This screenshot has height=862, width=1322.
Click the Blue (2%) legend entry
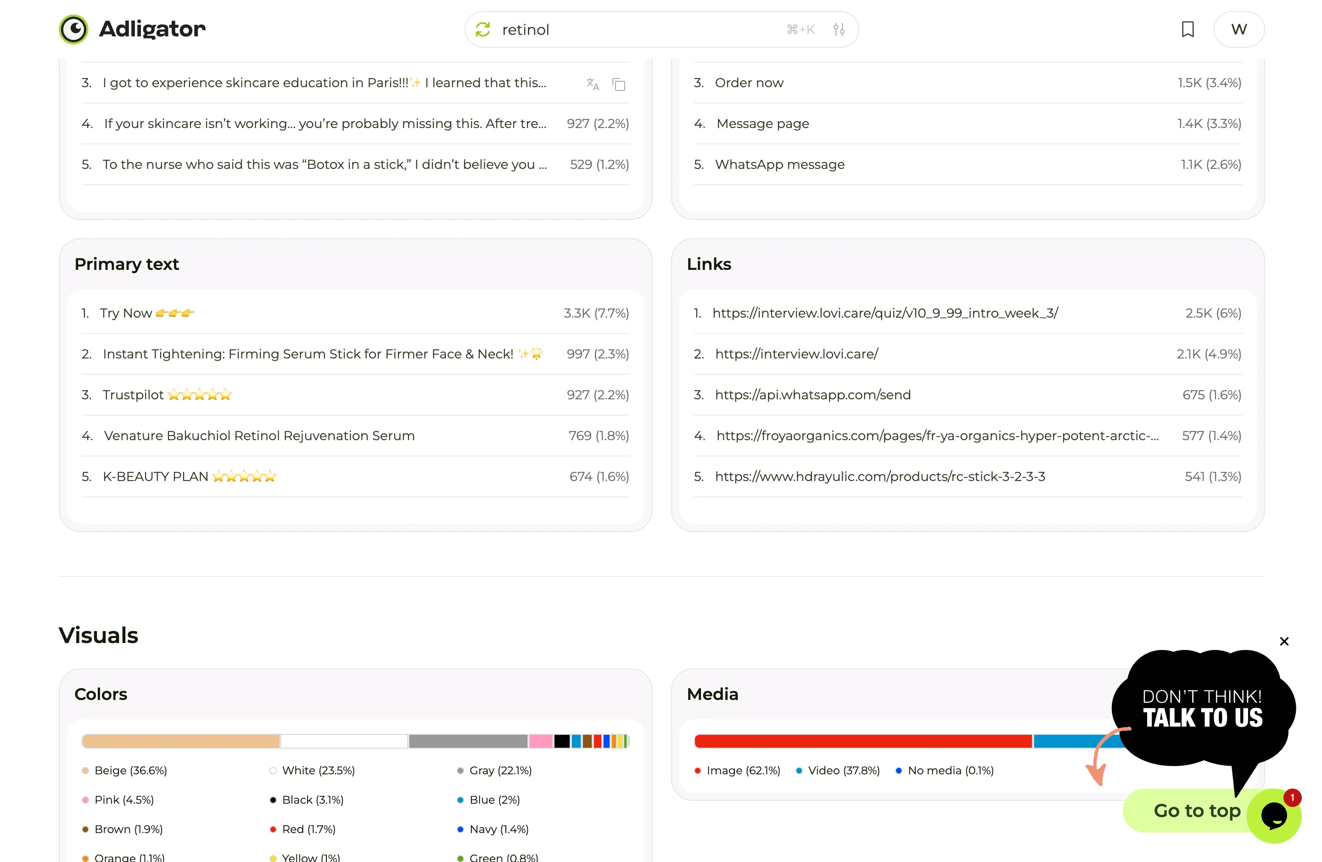coord(488,800)
